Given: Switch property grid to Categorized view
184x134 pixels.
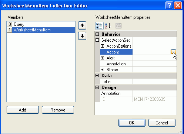Looking at the screenshot, I should (99, 26).
